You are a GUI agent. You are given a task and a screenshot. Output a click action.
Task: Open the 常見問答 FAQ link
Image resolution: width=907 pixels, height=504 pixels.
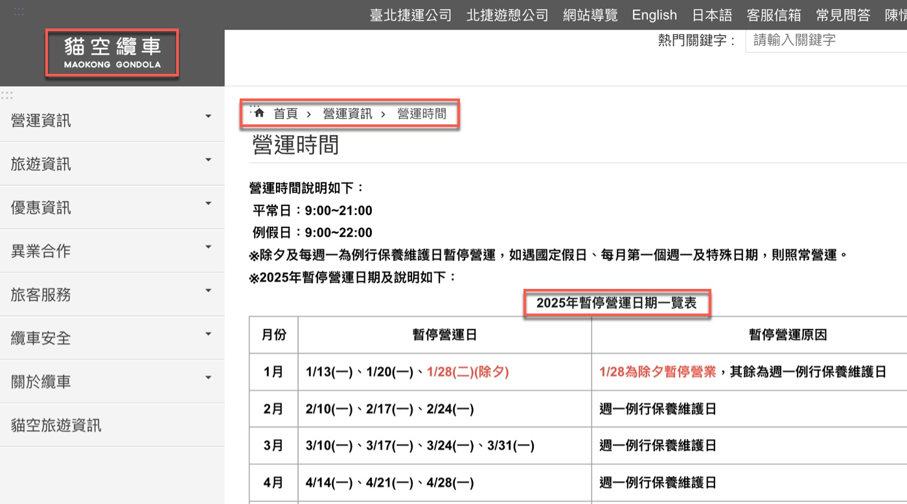(x=843, y=15)
